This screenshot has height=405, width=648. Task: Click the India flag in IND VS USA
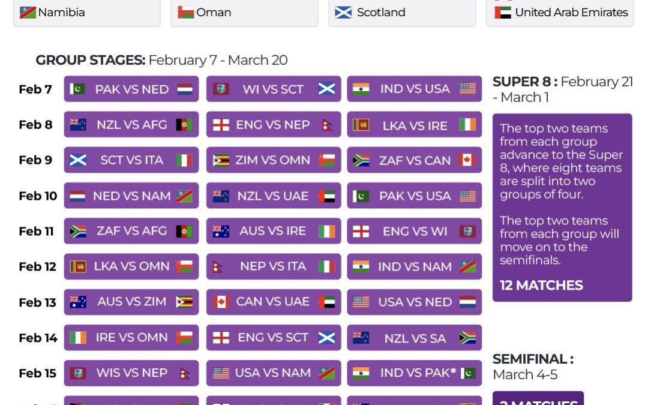[361, 89]
